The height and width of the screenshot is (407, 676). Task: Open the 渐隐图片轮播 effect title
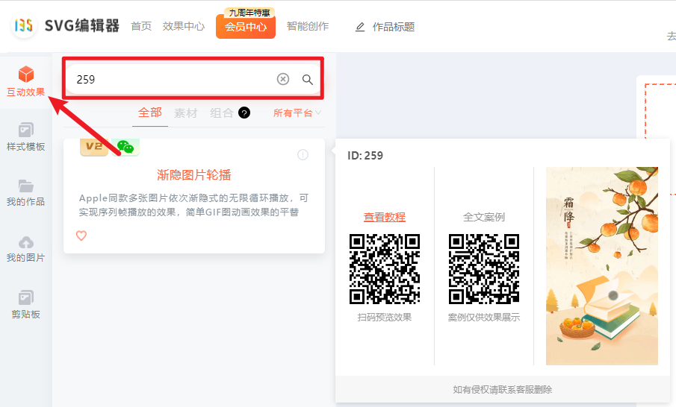(194, 174)
